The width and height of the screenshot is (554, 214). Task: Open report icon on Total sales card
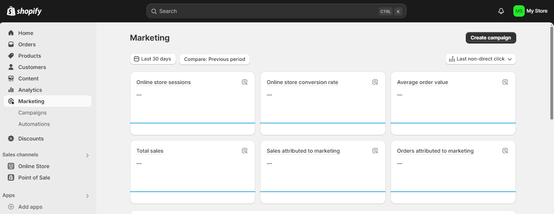(245, 151)
